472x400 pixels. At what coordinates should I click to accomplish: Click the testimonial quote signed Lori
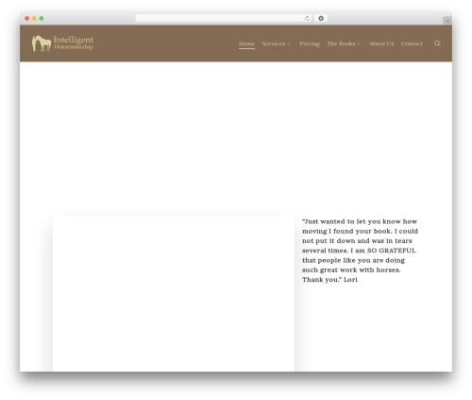click(360, 251)
